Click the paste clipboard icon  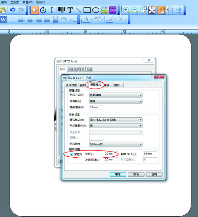(3, 10)
